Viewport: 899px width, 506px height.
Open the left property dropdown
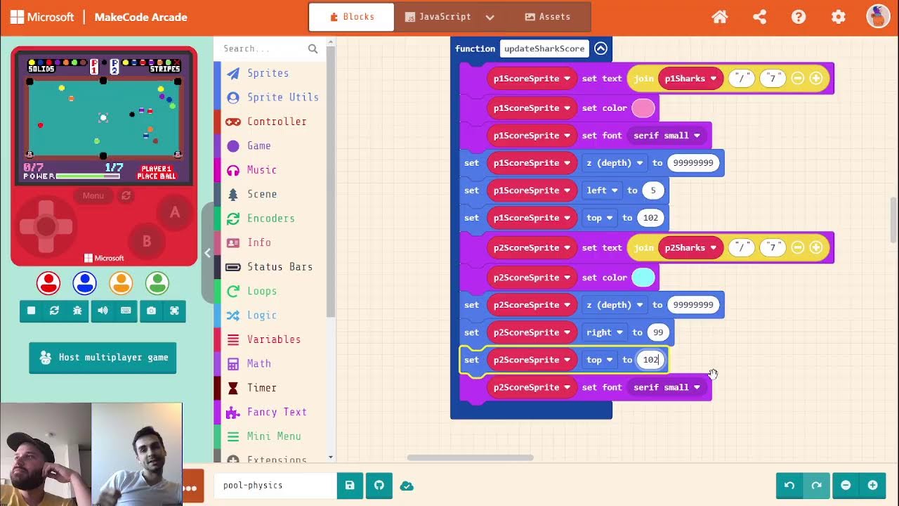tap(603, 190)
